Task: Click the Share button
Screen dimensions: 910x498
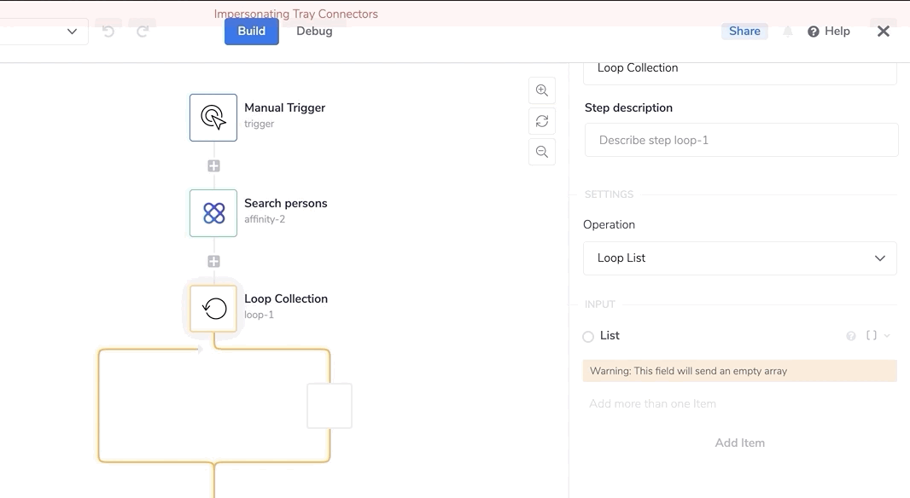Action: pos(744,32)
